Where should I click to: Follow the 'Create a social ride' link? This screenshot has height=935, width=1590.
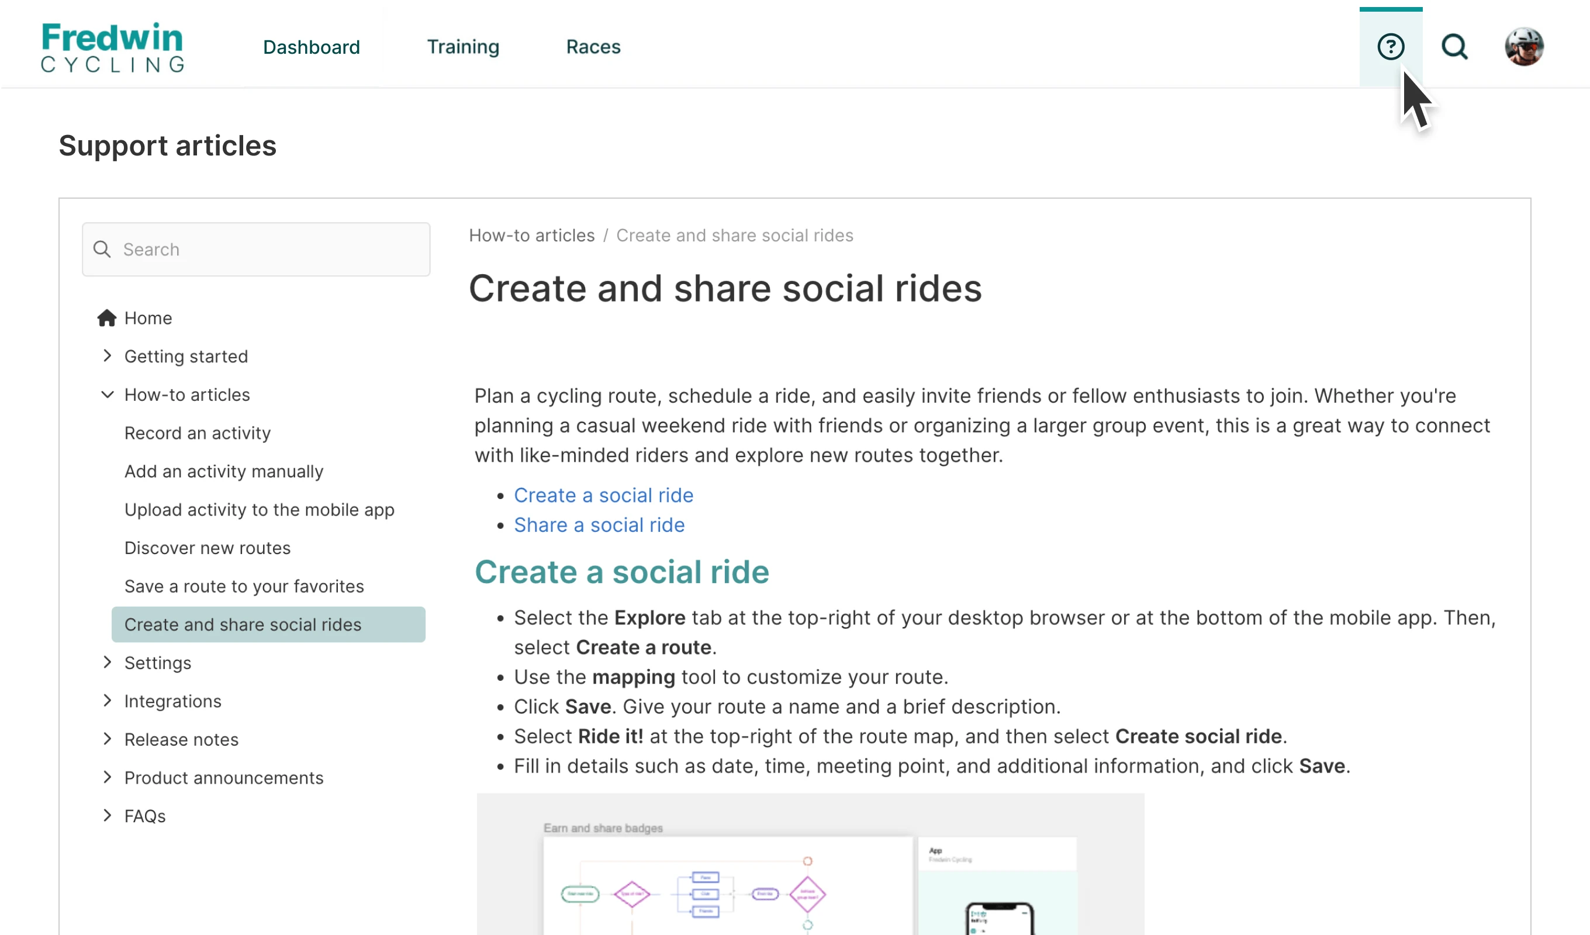(603, 496)
